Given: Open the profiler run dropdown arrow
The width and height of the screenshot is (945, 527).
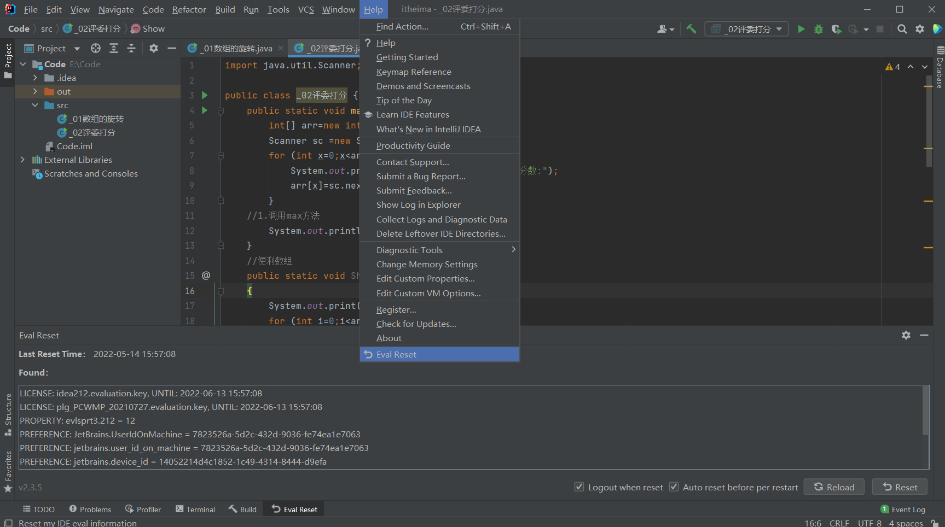Looking at the screenshot, I should click(x=866, y=30).
